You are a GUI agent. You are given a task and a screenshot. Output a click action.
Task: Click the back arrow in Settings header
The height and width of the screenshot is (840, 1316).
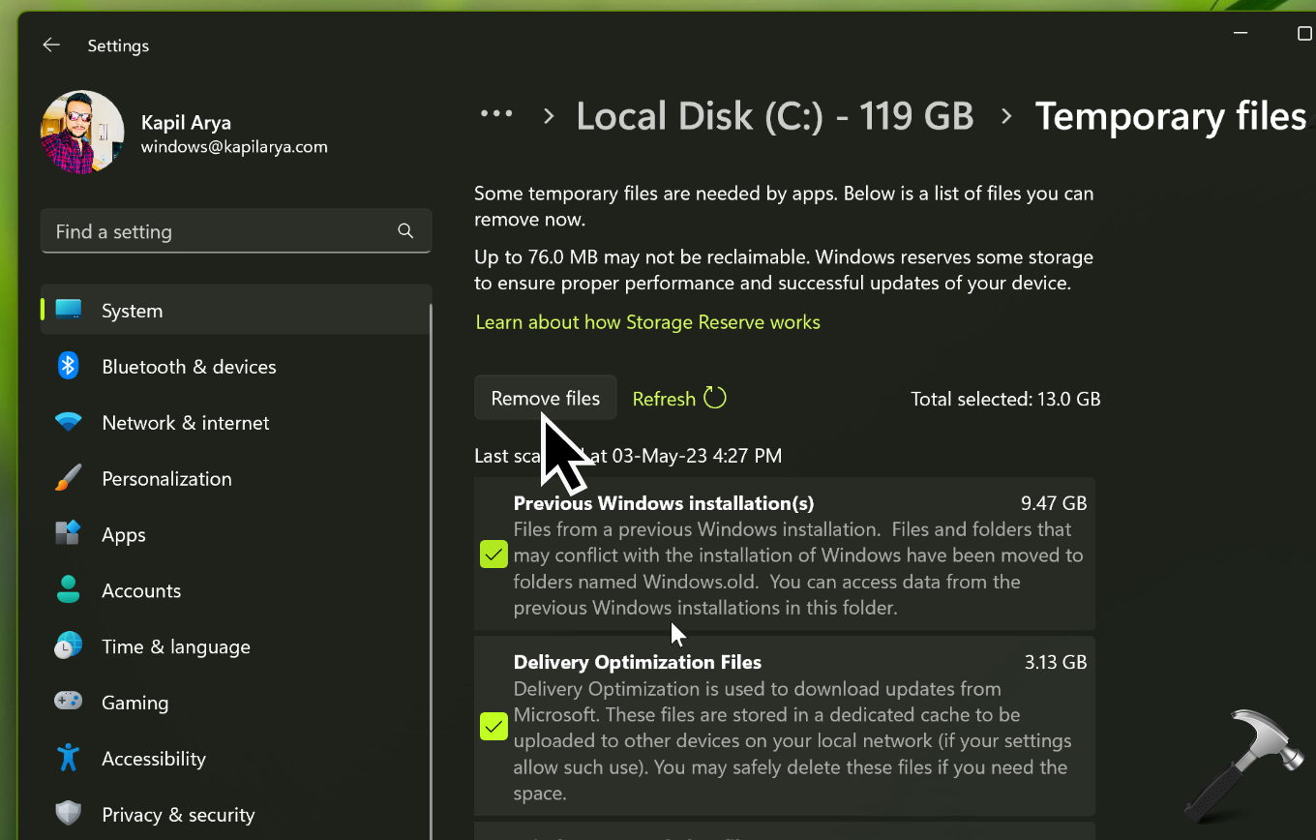[x=51, y=45]
